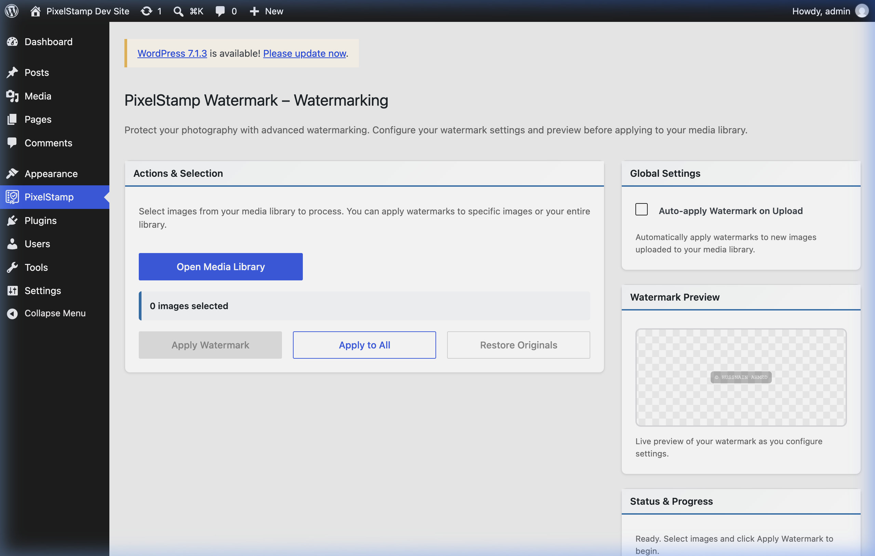Click the WordPress logo icon
Screen dimensions: 875x556
pos(12,11)
